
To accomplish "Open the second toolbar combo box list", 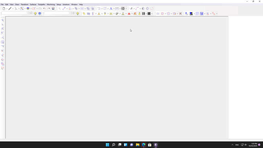I will click(x=70, y=13).
